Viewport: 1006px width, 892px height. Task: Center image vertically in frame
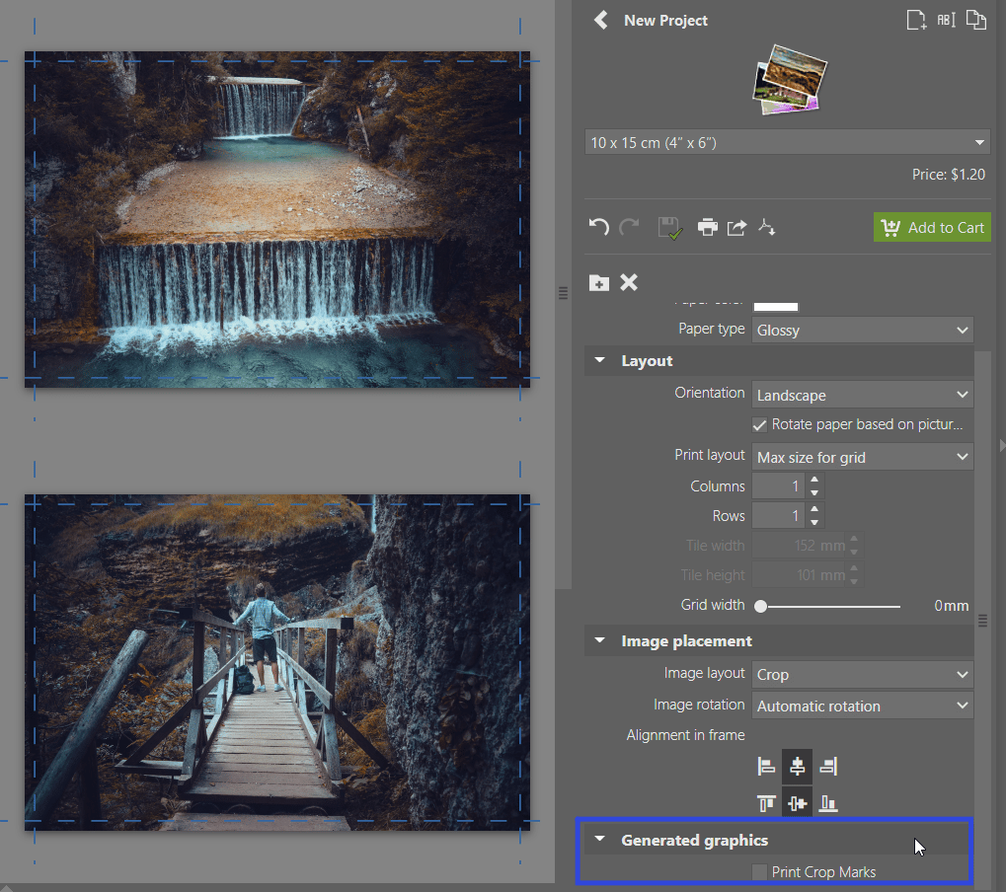tap(797, 803)
